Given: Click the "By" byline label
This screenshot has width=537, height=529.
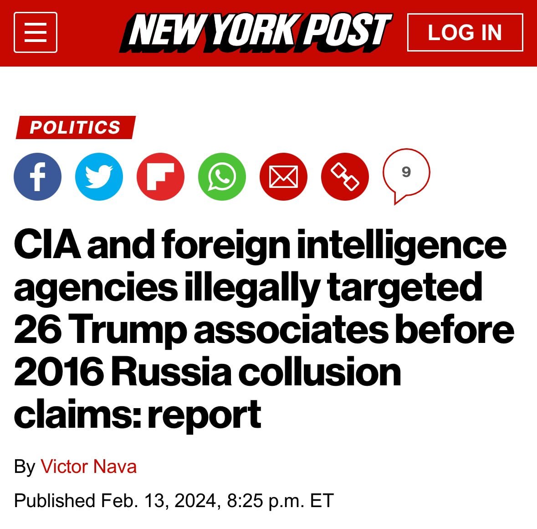Looking at the screenshot, I should (x=25, y=467).
